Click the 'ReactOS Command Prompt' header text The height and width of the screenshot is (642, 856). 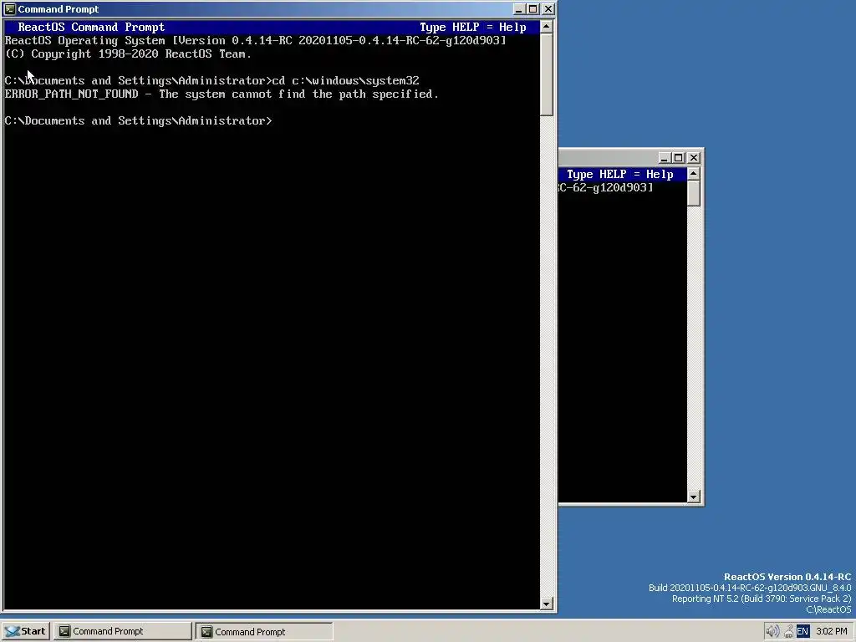(91, 28)
